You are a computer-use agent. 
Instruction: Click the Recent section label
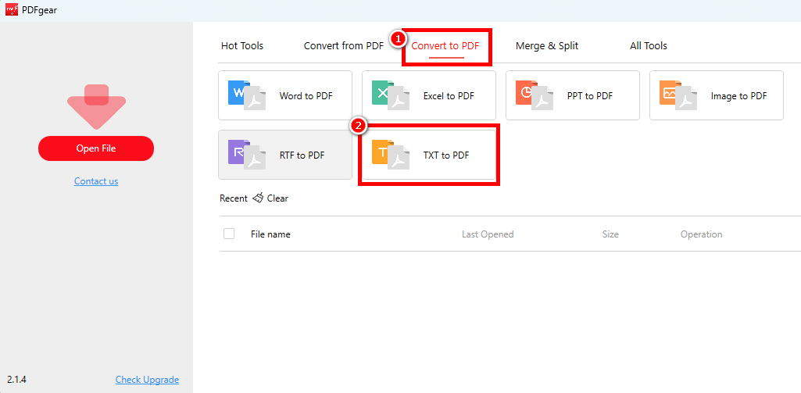click(234, 198)
